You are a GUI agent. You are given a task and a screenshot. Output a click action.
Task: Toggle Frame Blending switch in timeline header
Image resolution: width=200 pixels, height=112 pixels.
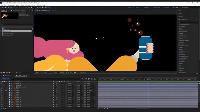89,79
